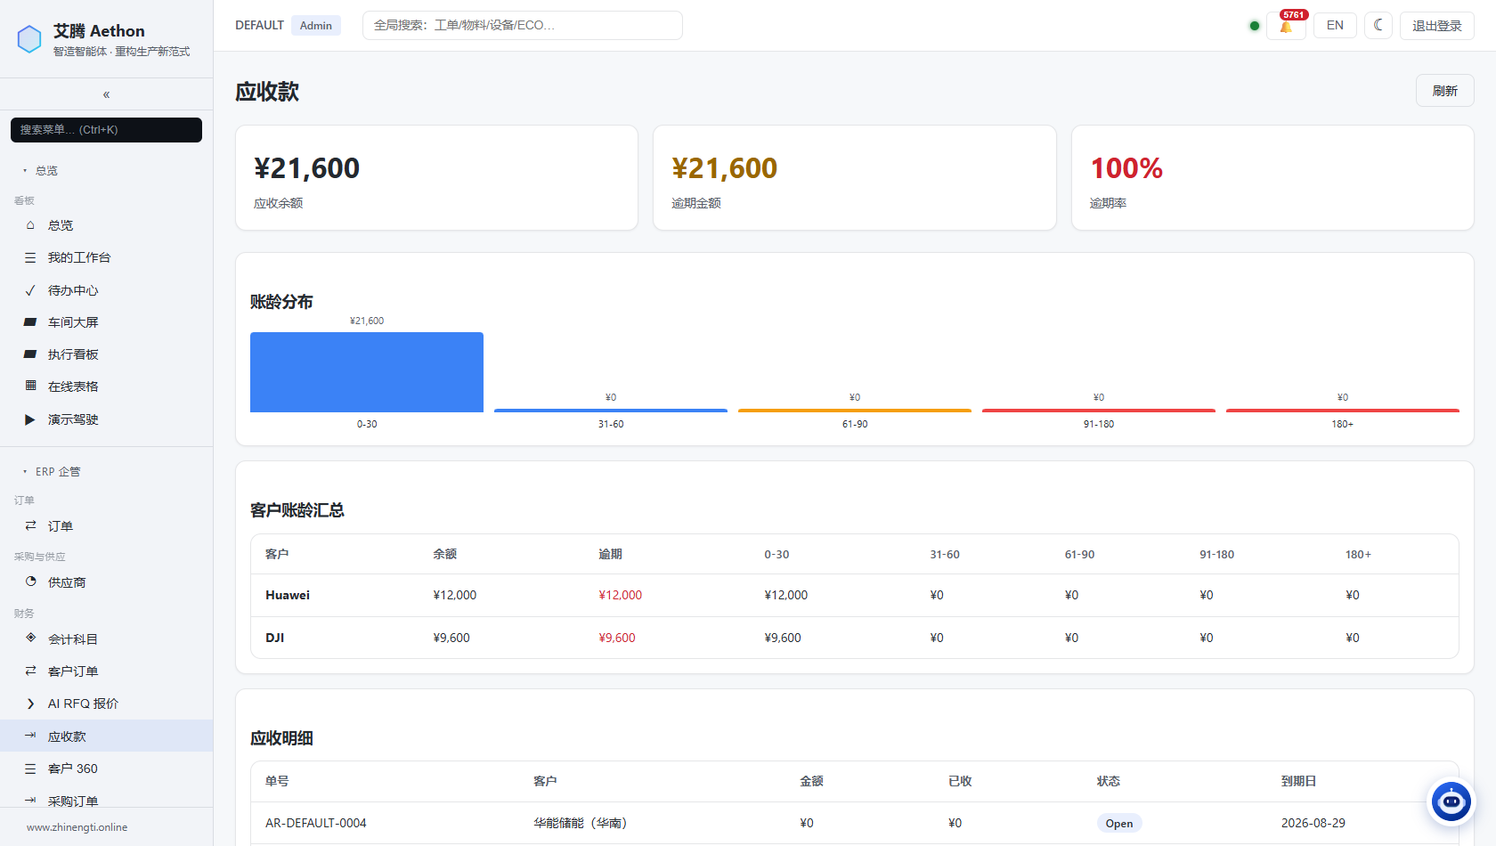Collapse the ERP 企管 section group
The width and height of the screenshot is (1496, 846).
[x=58, y=471]
